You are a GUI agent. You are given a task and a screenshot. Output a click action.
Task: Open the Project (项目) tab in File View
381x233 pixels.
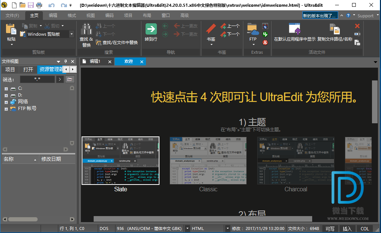[10, 70]
